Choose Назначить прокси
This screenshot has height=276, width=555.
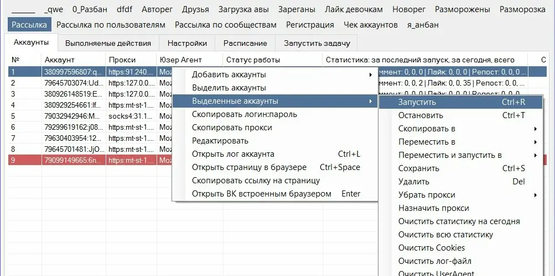[461, 208]
